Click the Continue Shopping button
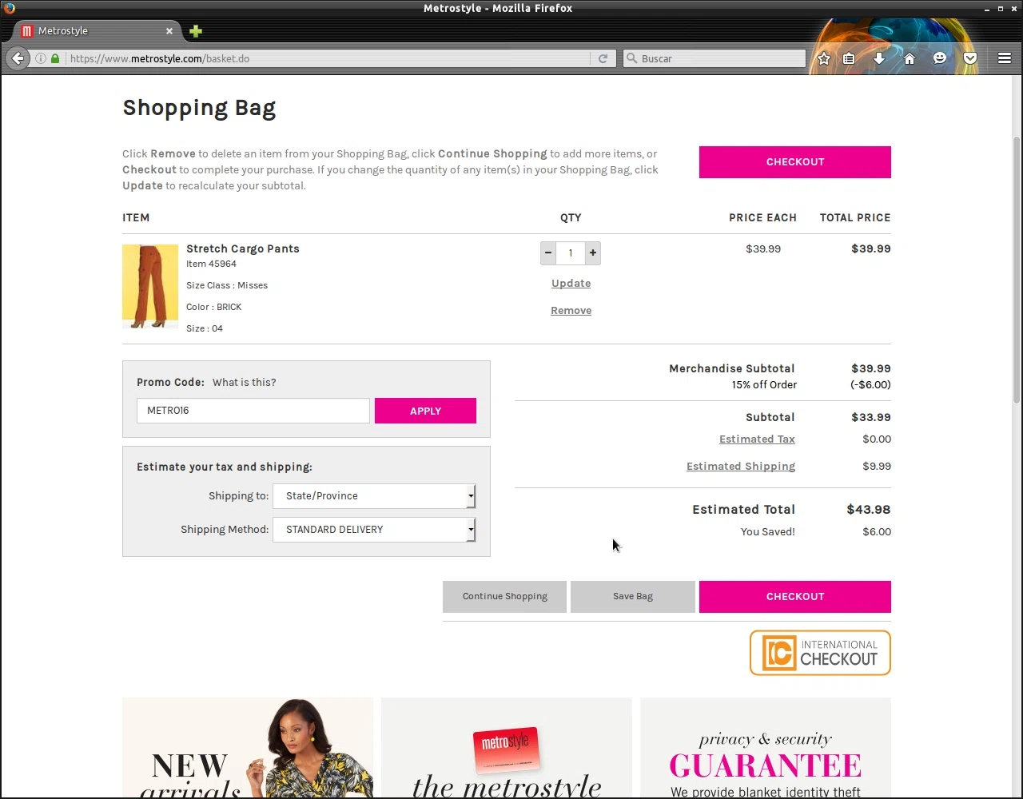Screen dimensions: 1023x799 point(504,597)
